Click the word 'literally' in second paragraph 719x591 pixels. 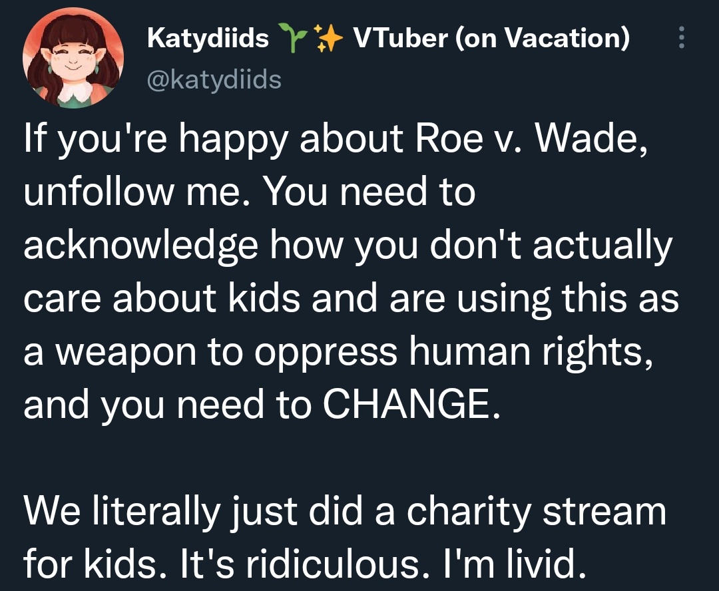pos(156,511)
